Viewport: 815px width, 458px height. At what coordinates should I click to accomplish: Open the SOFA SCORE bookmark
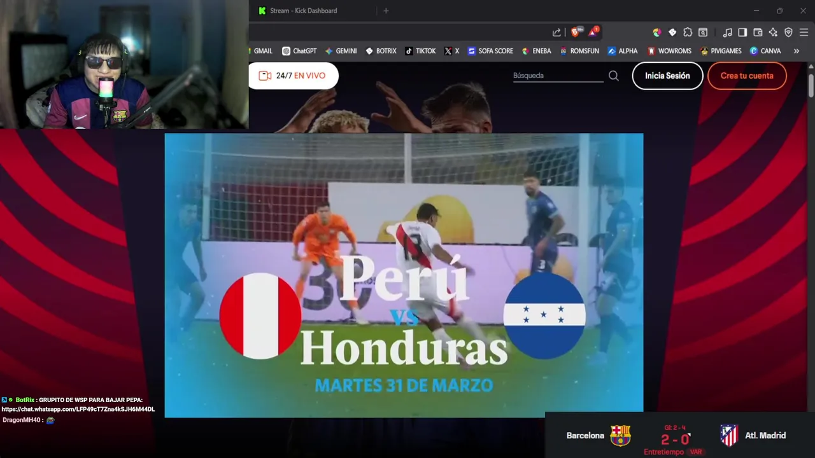coord(490,51)
